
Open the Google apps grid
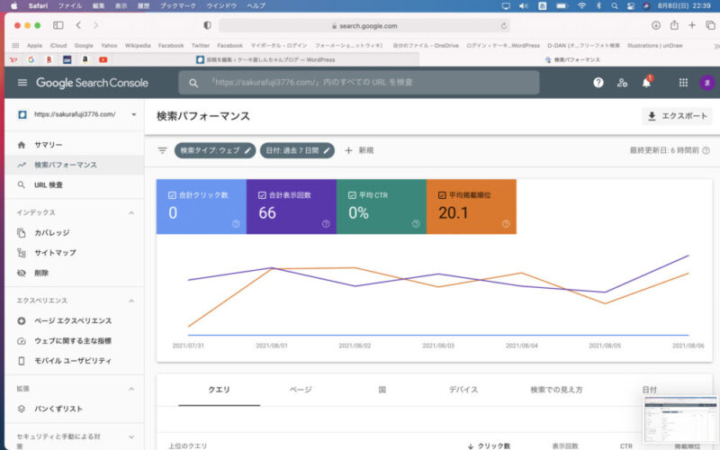pyautogui.click(x=683, y=83)
